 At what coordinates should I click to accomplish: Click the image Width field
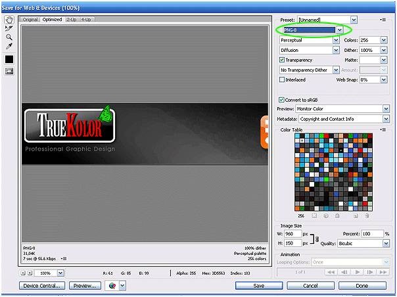pyautogui.click(x=293, y=234)
